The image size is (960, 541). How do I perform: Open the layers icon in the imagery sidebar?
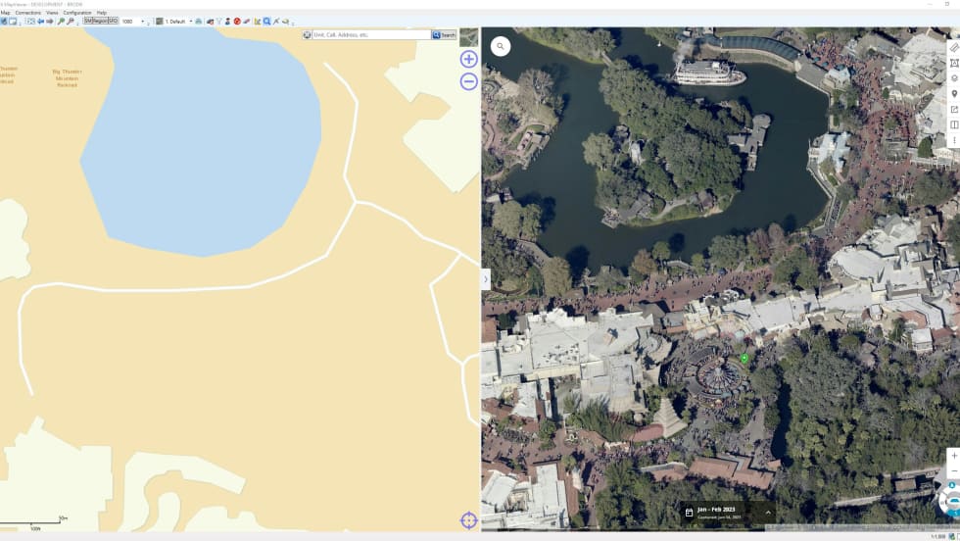click(954, 78)
